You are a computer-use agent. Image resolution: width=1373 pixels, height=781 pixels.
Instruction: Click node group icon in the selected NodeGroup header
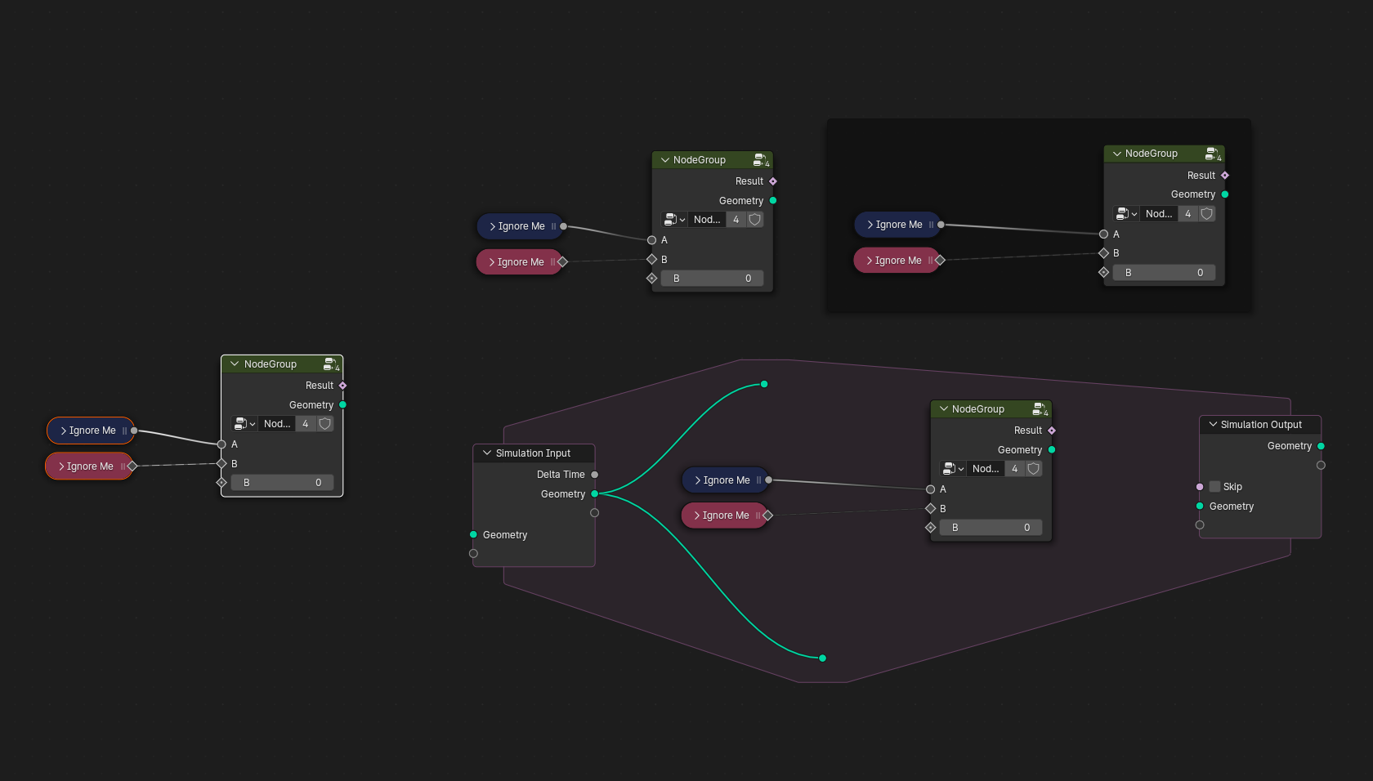331,364
